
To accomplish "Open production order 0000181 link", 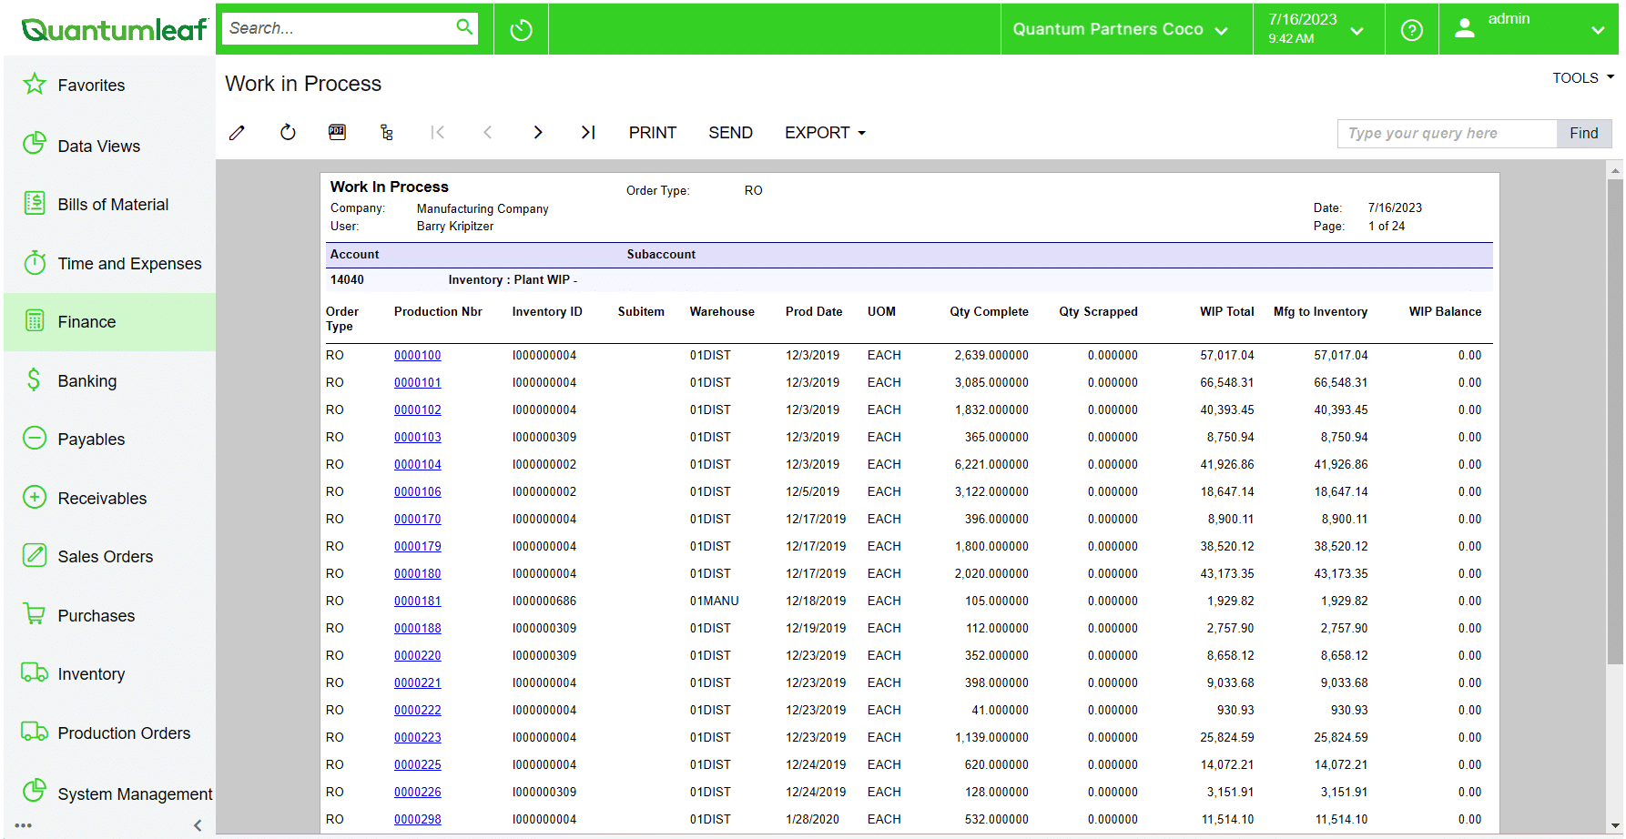I will (x=417, y=601).
